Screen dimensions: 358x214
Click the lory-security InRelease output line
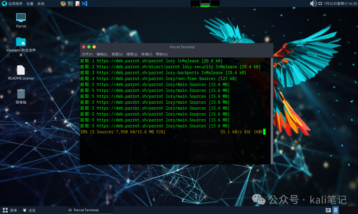point(170,67)
